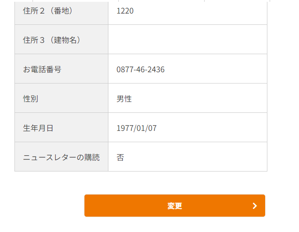Select the お電話番号 label
Image resolution: width=299 pixels, height=232 pixels.
click(42, 70)
